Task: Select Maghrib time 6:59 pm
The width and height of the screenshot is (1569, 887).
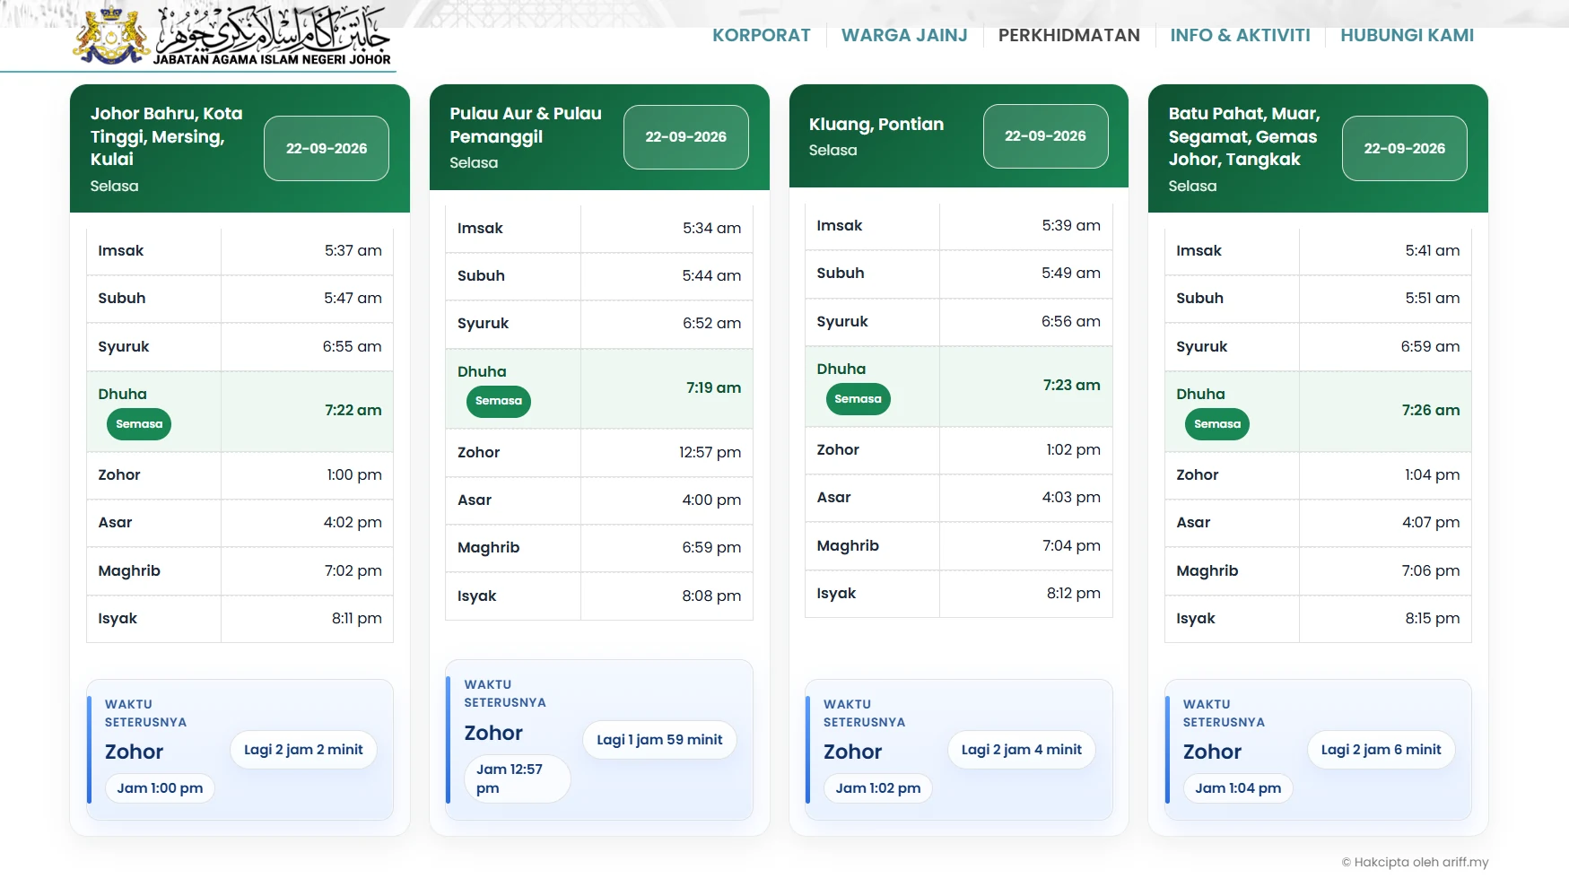Action: pos(711,547)
